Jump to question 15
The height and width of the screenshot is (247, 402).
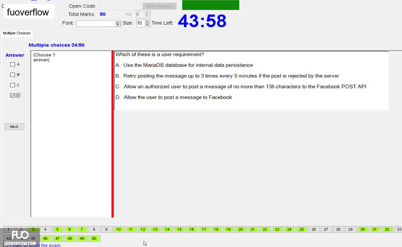click(179, 229)
